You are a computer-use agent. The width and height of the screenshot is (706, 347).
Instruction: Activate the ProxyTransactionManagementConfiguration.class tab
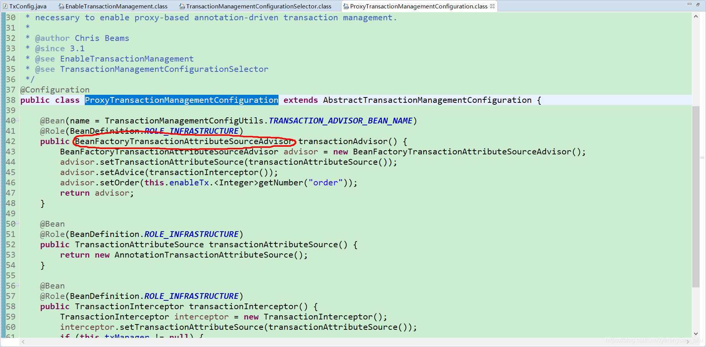(x=419, y=6)
